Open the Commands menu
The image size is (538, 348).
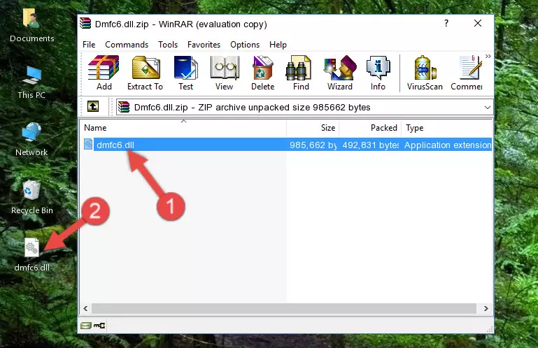[x=127, y=45]
